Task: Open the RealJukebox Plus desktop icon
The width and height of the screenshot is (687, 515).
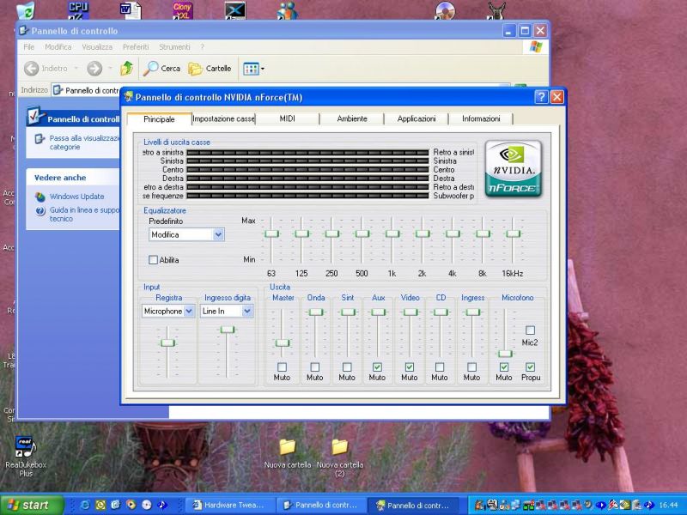Action: click(x=25, y=447)
